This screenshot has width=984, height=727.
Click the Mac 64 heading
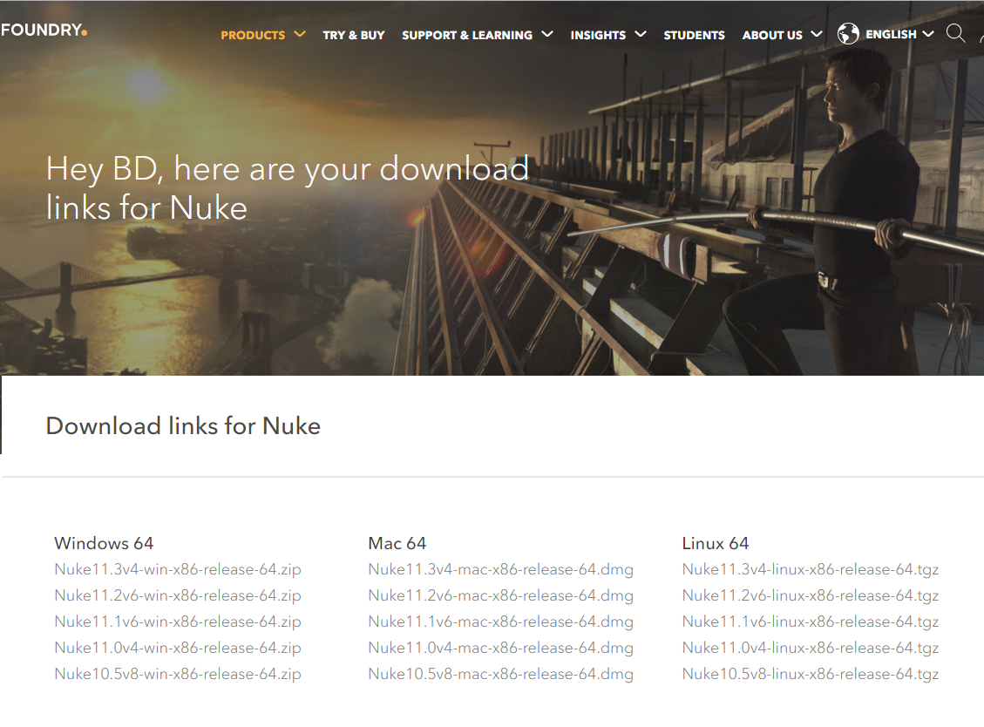click(397, 543)
